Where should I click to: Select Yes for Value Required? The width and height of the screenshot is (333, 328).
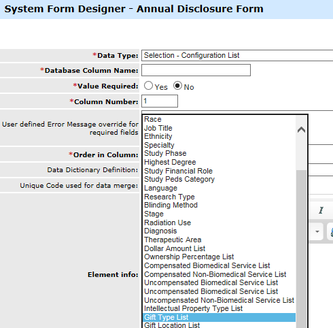[148, 86]
